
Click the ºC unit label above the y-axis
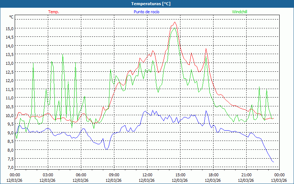click(11, 17)
